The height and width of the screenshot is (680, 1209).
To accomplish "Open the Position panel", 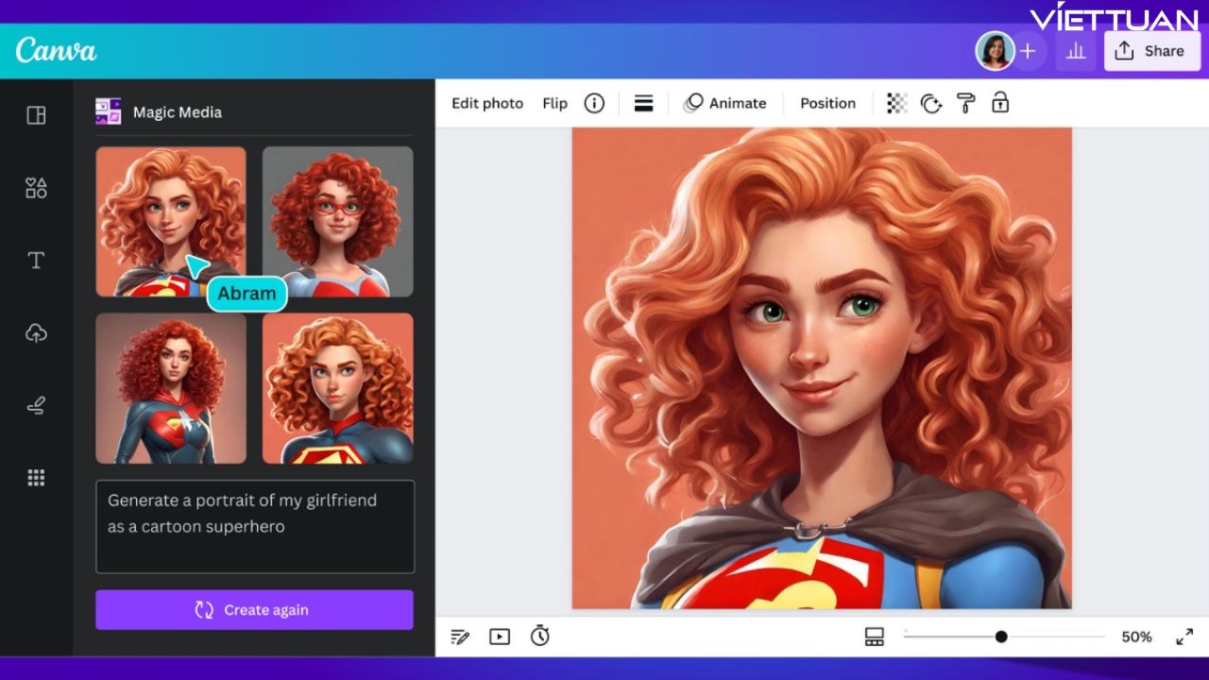I will (827, 104).
